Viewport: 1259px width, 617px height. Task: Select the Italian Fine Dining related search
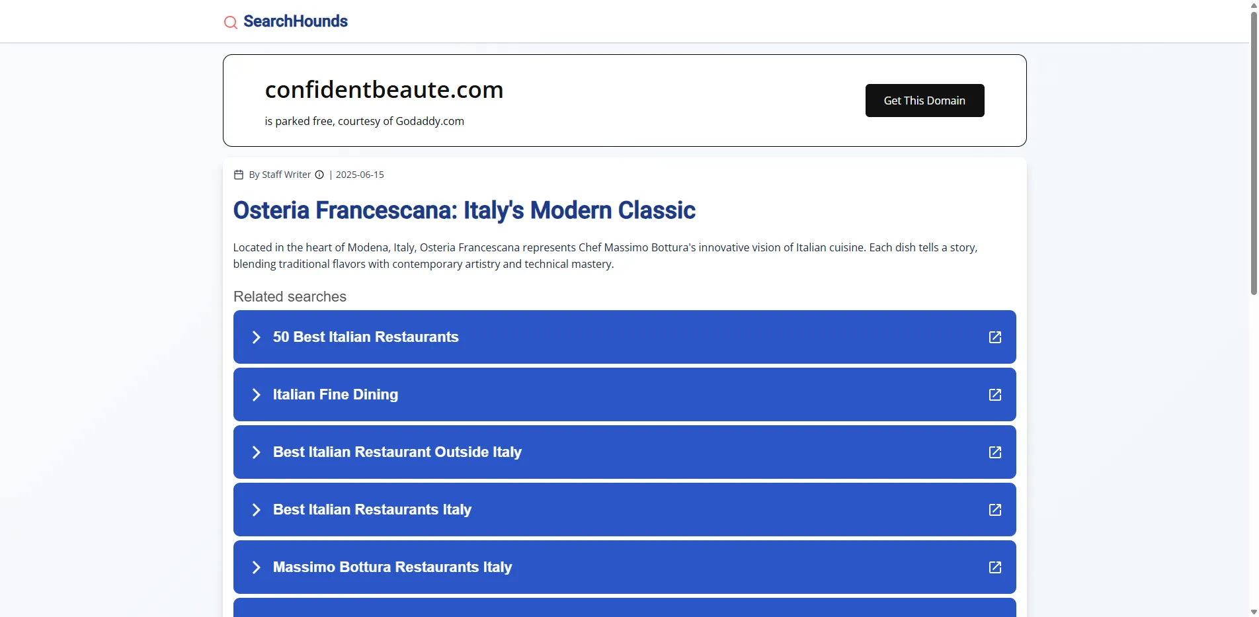(x=335, y=395)
